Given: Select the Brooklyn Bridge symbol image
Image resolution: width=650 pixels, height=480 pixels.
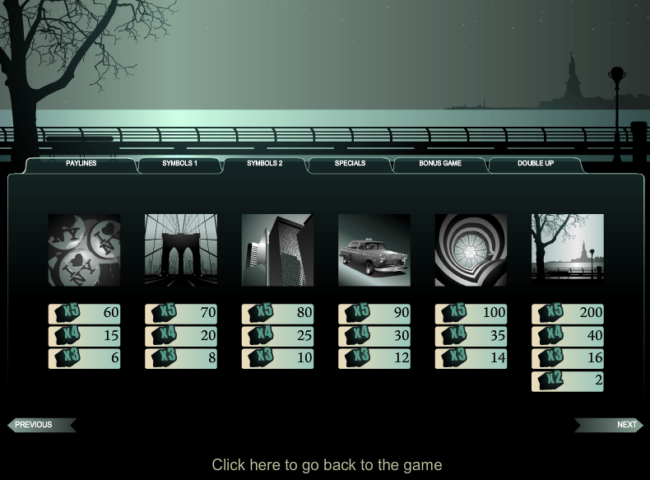Looking at the screenshot, I should click(181, 250).
